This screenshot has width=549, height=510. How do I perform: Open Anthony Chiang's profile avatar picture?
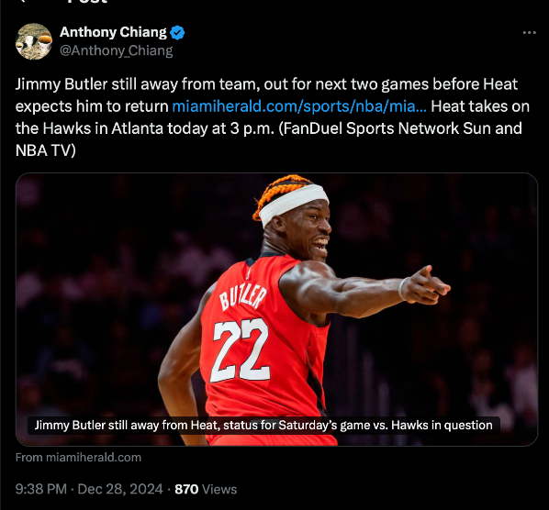(34, 41)
